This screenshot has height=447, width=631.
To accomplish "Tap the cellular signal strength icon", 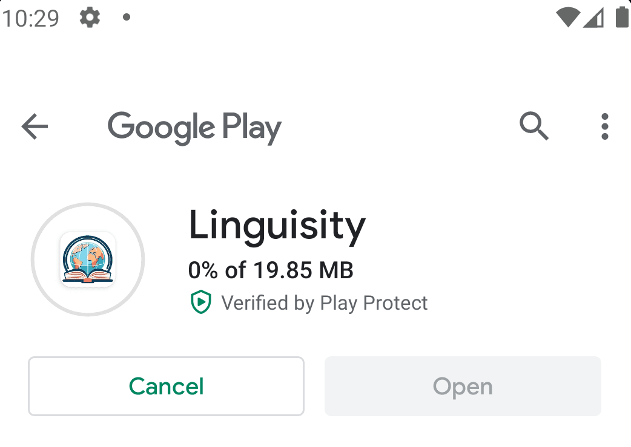I will 594,18.
